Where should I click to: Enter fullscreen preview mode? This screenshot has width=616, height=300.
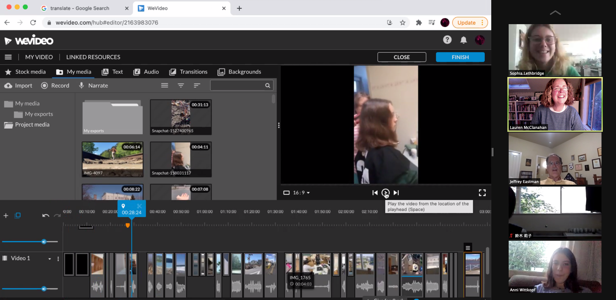click(x=482, y=193)
